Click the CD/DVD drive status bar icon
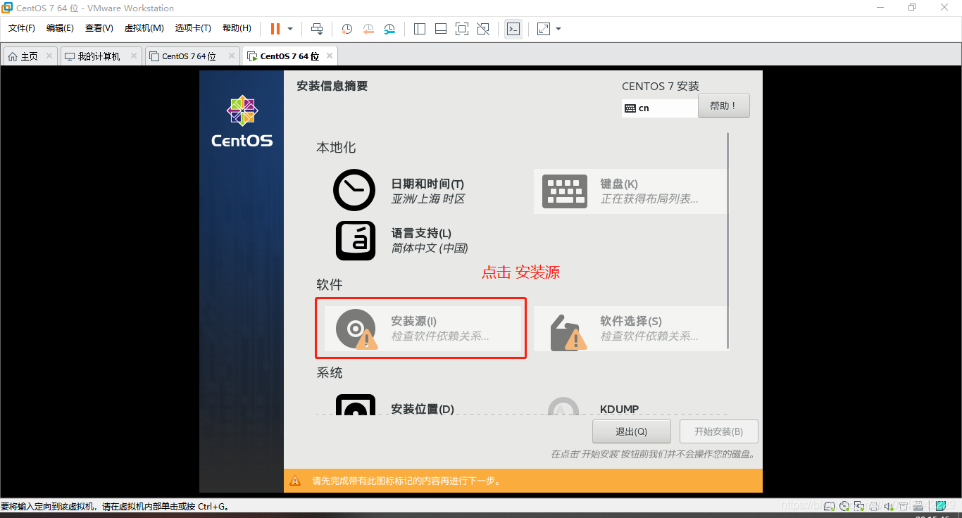Image resolution: width=962 pixels, height=518 pixels. tap(845, 505)
